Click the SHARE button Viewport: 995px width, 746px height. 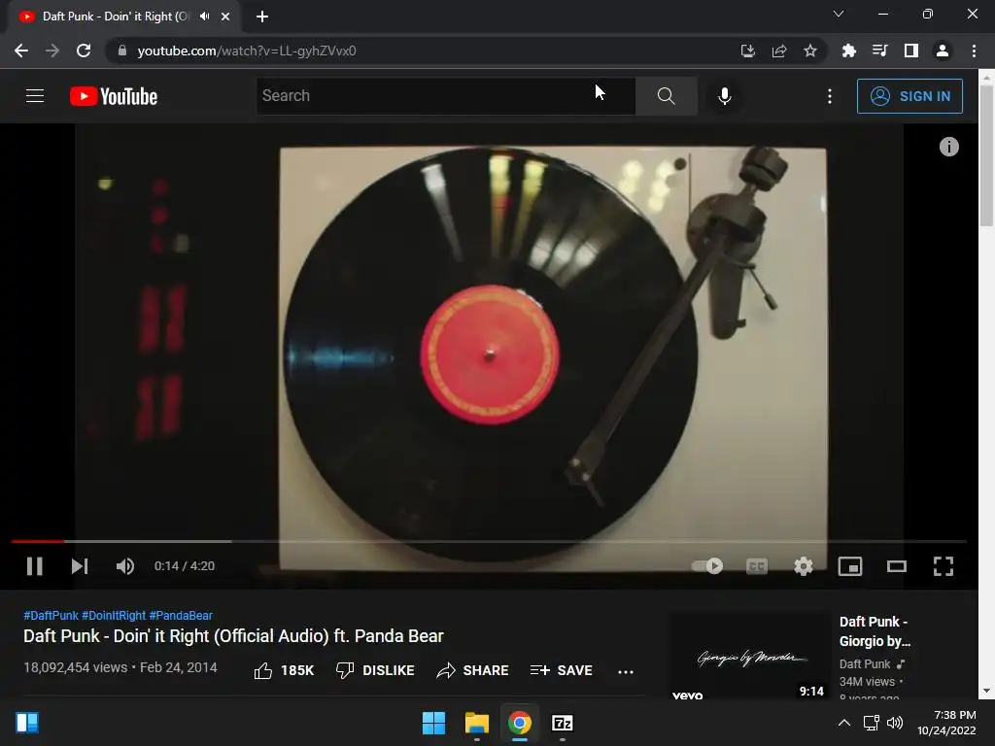(473, 670)
